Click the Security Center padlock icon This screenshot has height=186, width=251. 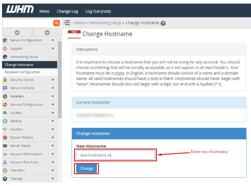[5, 80]
